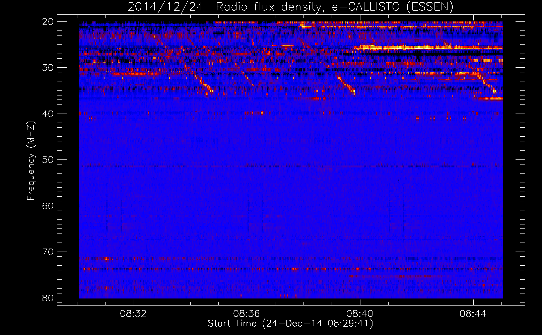Click the 'Start Time (24-Dec-14 08:29:41)' label
The height and width of the screenshot is (335, 542).
point(290,324)
